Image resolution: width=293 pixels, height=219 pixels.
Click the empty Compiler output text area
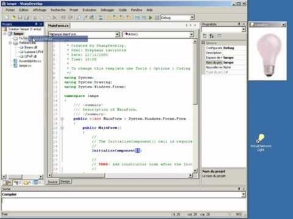pos(123,204)
